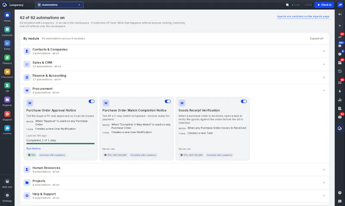Click the green On status badge

(31, 155)
